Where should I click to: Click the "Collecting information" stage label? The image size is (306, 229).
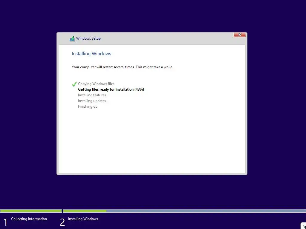(29, 219)
